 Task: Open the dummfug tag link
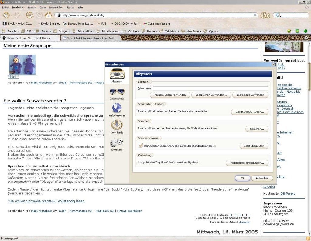point(244,222)
